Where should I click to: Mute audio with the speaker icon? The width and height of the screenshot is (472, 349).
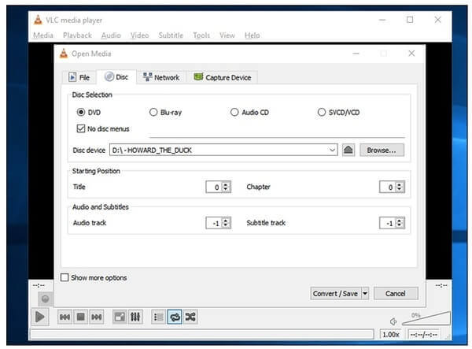pyautogui.click(x=393, y=321)
